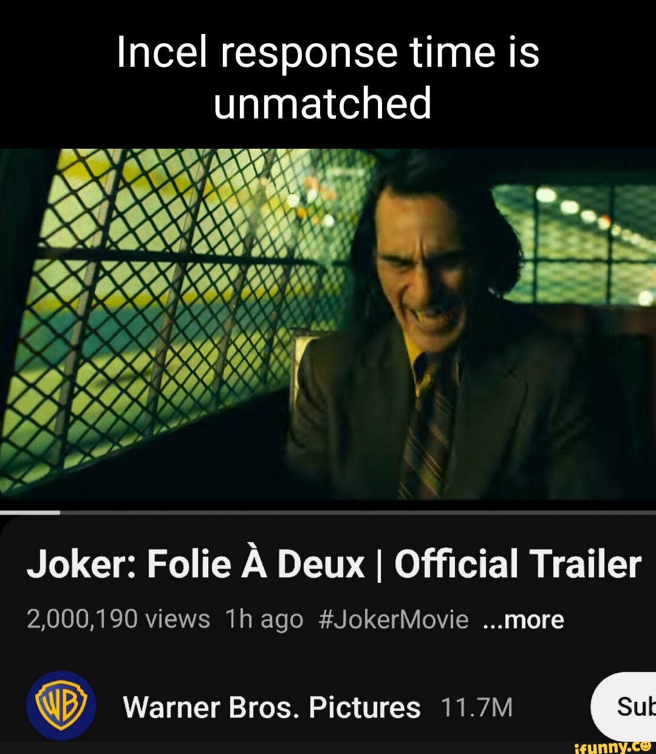Click the 2,000,190 views counter

pyautogui.click(x=118, y=620)
